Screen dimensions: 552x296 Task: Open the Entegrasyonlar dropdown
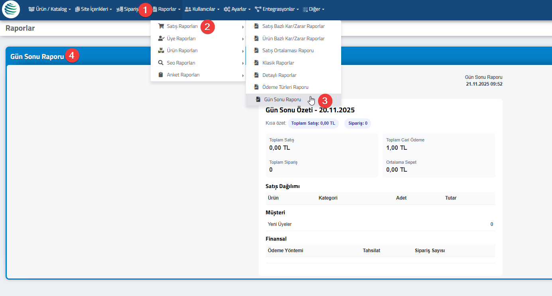click(277, 9)
